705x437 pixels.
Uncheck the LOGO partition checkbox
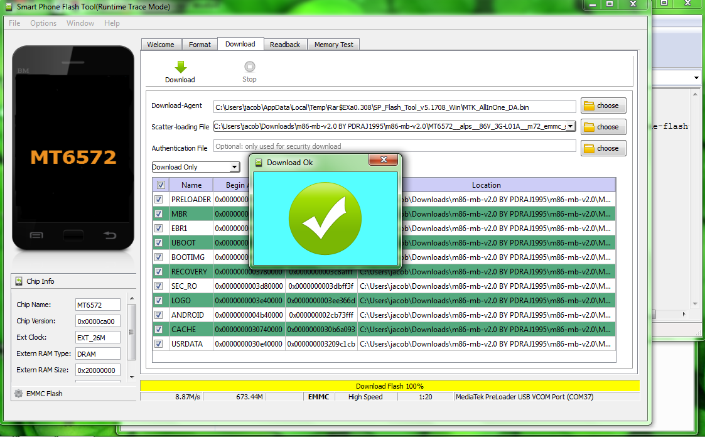pos(159,300)
